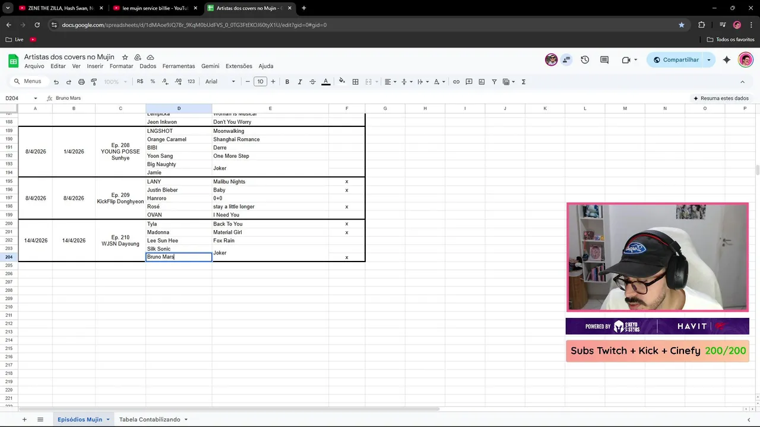760x427 pixels.
Task: Toggle strikethrough formatting
Action: (x=312, y=82)
